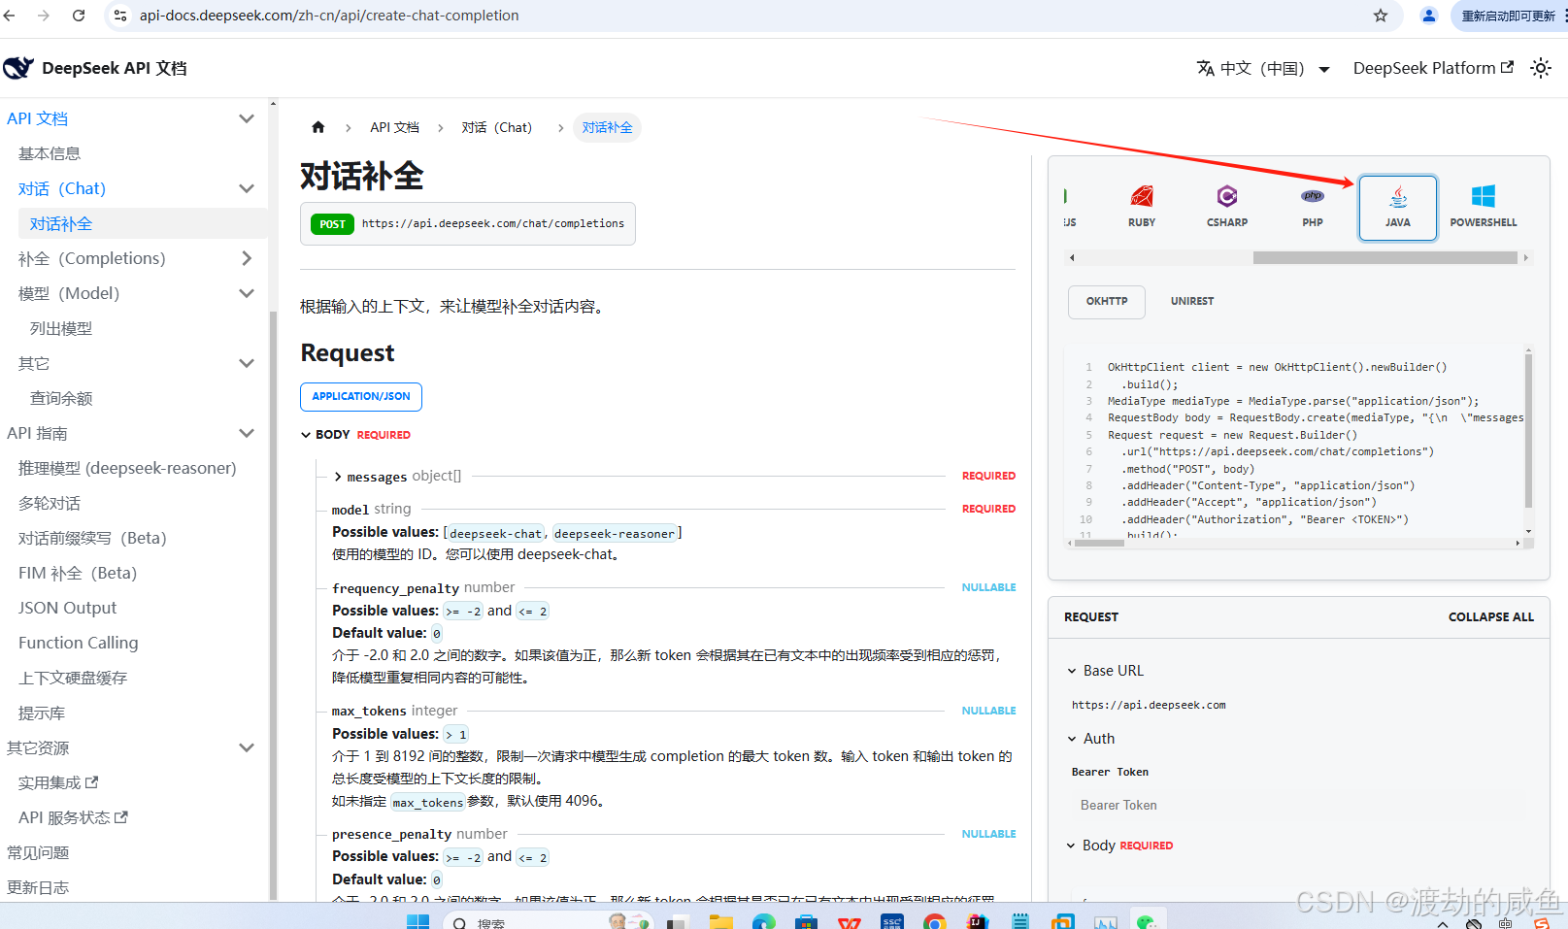Open the language dropdown 中文 (中国)
The height and width of the screenshot is (929, 1568).
point(1263,68)
